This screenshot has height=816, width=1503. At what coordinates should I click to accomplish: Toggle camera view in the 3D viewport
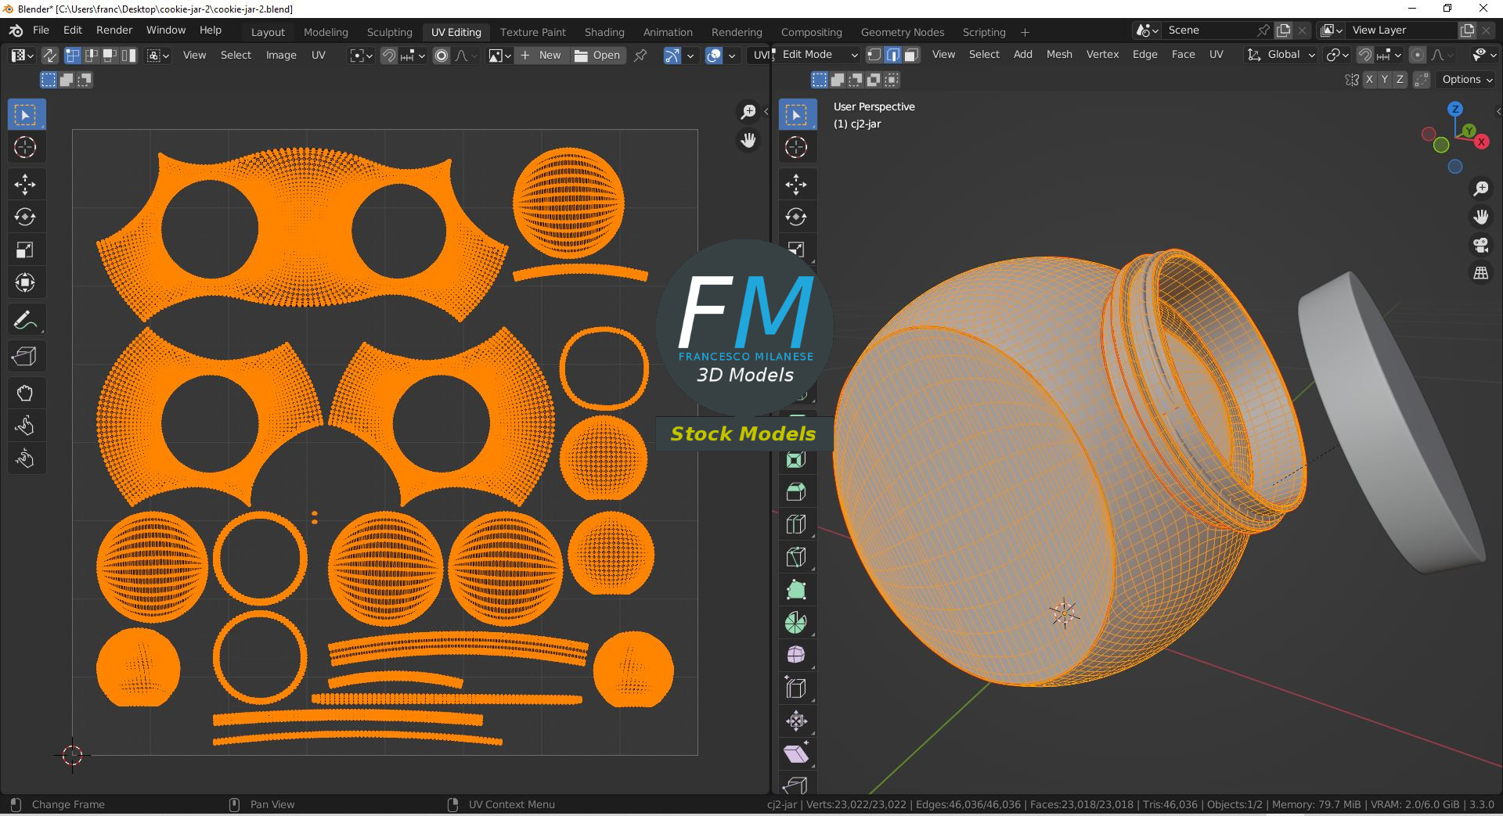1480,245
